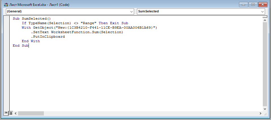Image resolution: width=271 pixels, height=120 pixels.
Task: Click the vertical scrollbar up arrow
Action: [x=265, y=20]
